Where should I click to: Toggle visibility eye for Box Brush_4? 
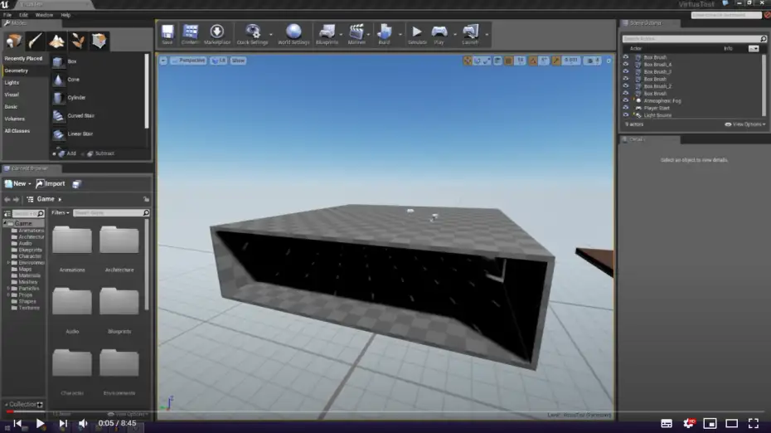pyautogui.click(x=625, y=65)
